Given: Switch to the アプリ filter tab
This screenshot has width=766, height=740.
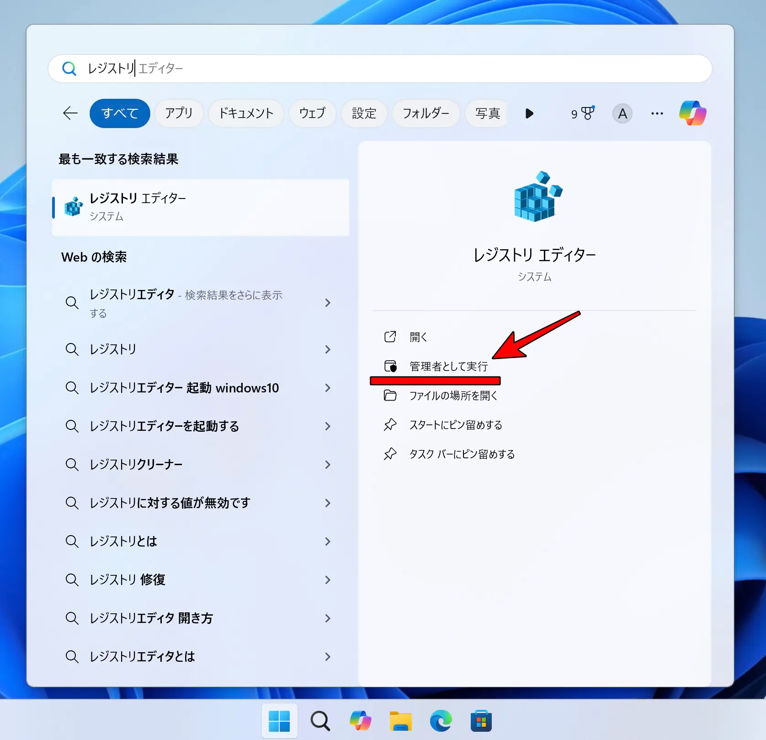Looking at the screenshot, I should [x=179, y=113].
